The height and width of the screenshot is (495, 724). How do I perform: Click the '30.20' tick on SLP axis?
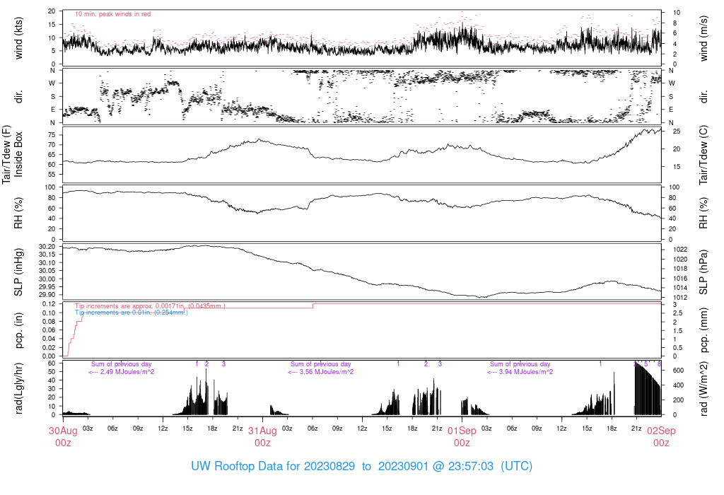[x=47, y=247]
